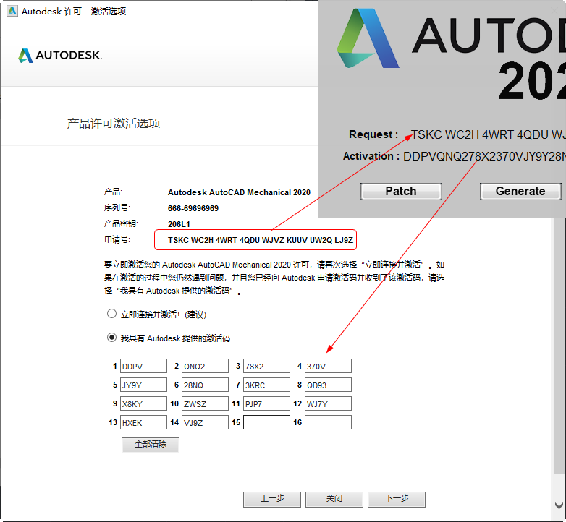
Task: Click the serial number 666-69696969
Action: (x=193, y=208)
